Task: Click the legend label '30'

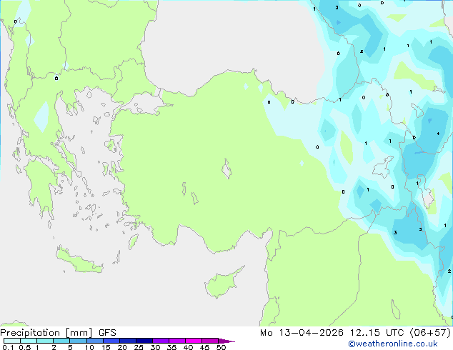Action: [155, 347]
